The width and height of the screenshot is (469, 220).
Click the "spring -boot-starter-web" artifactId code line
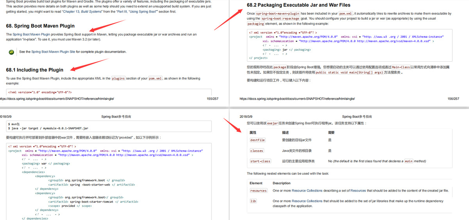point(91,185)
